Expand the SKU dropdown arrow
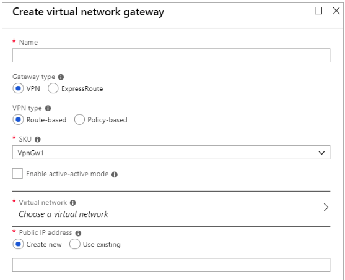 click(321, 153)
